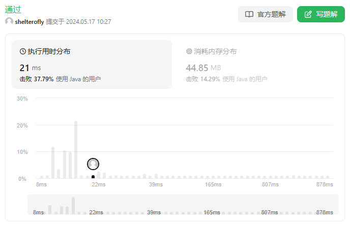Click the shelterofly avatar icon
The image size is (350, 226).
(x=9, y=21)
